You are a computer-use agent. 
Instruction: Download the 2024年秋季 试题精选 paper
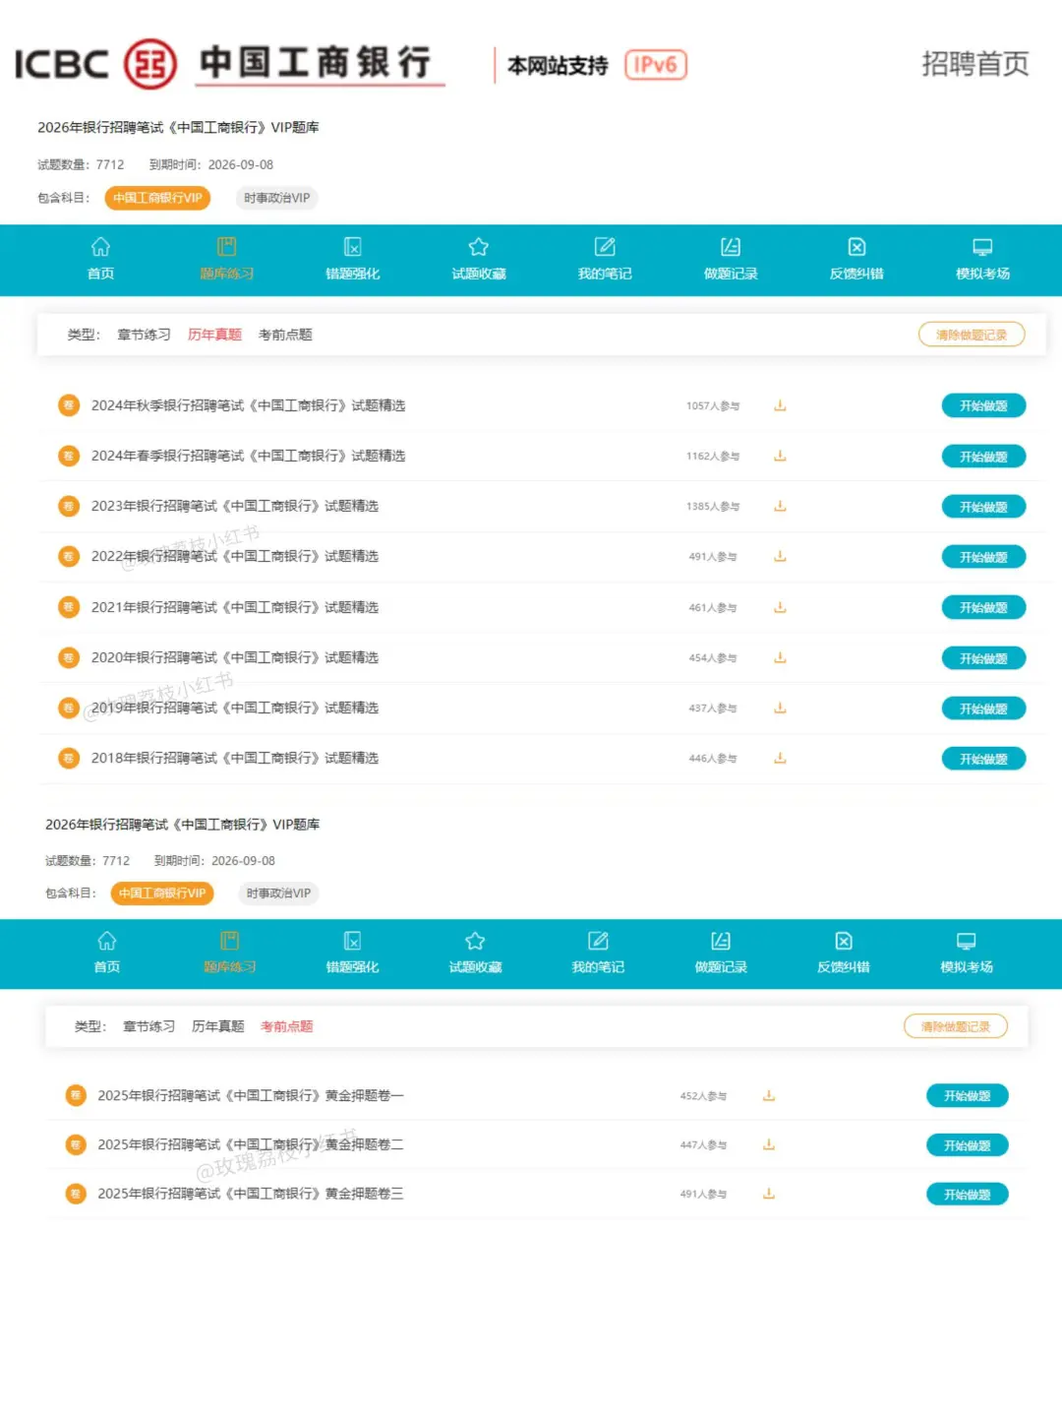(780, 405)
